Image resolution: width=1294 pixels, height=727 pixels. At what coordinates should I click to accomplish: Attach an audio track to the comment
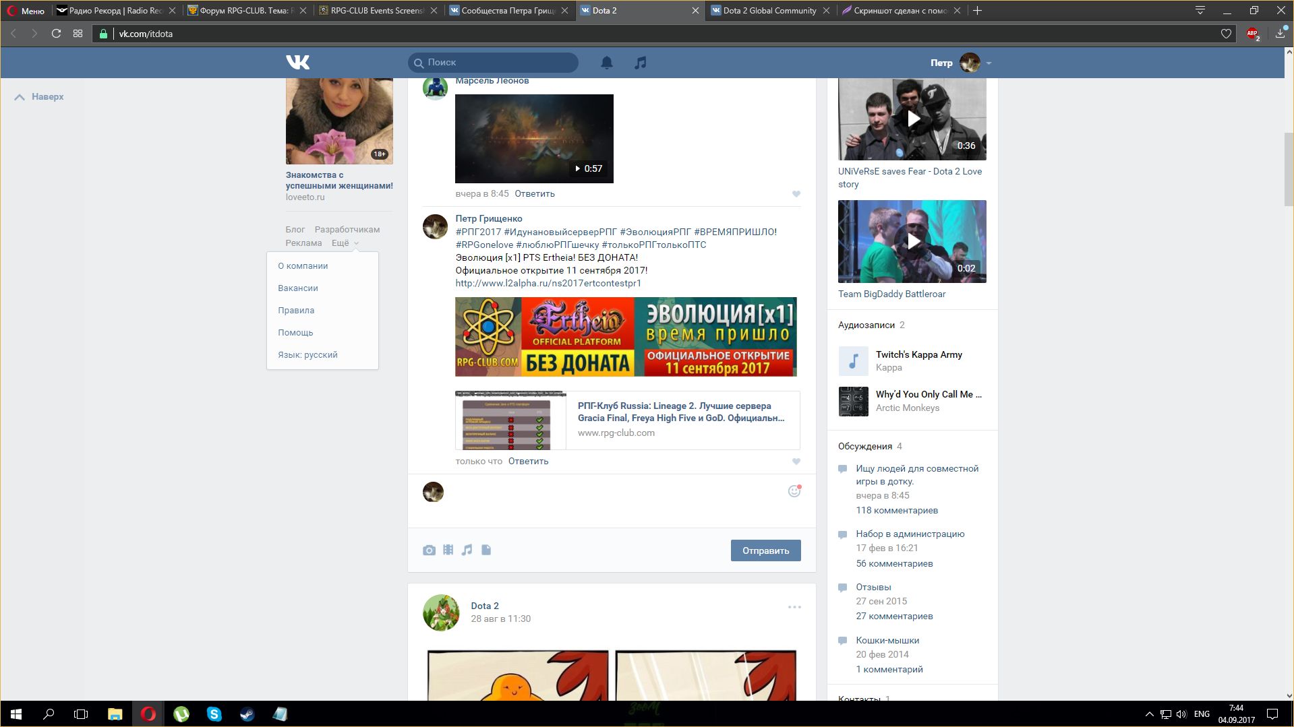tap(467, 550)
